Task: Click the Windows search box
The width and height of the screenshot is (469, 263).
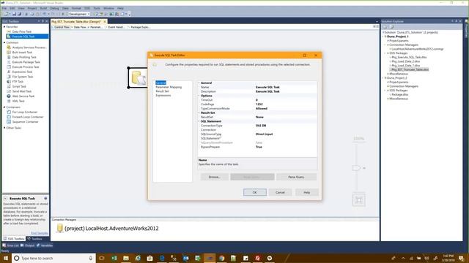Action: 53,258
